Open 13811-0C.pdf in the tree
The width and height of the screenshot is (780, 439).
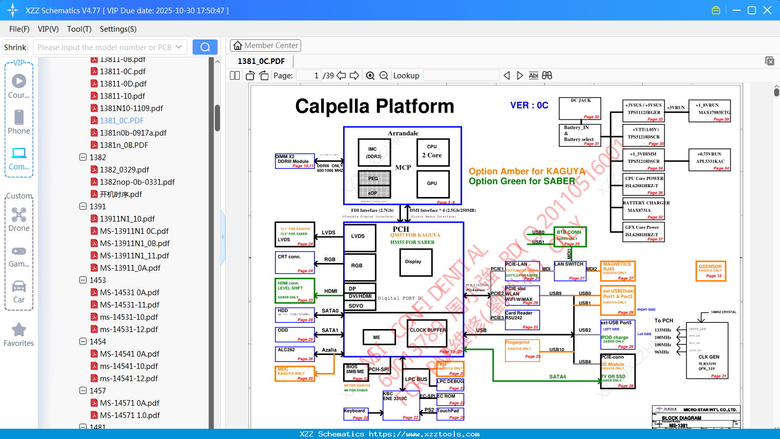click(122, 71)
